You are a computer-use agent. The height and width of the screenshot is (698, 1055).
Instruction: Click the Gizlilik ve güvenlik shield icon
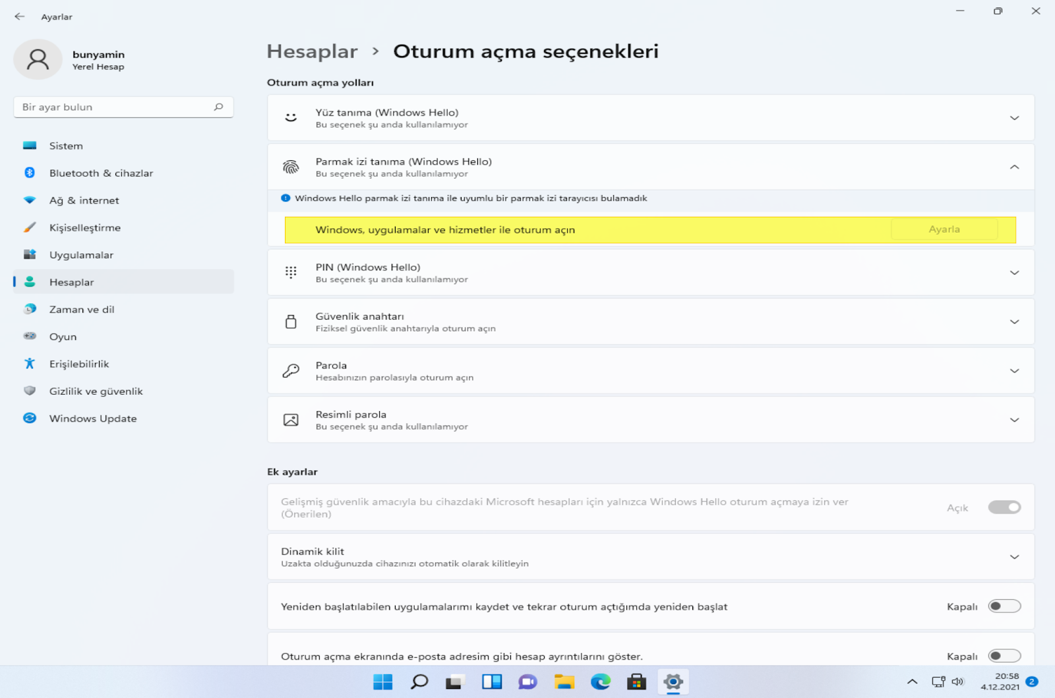pyautogui.click(x=30, y=391)
